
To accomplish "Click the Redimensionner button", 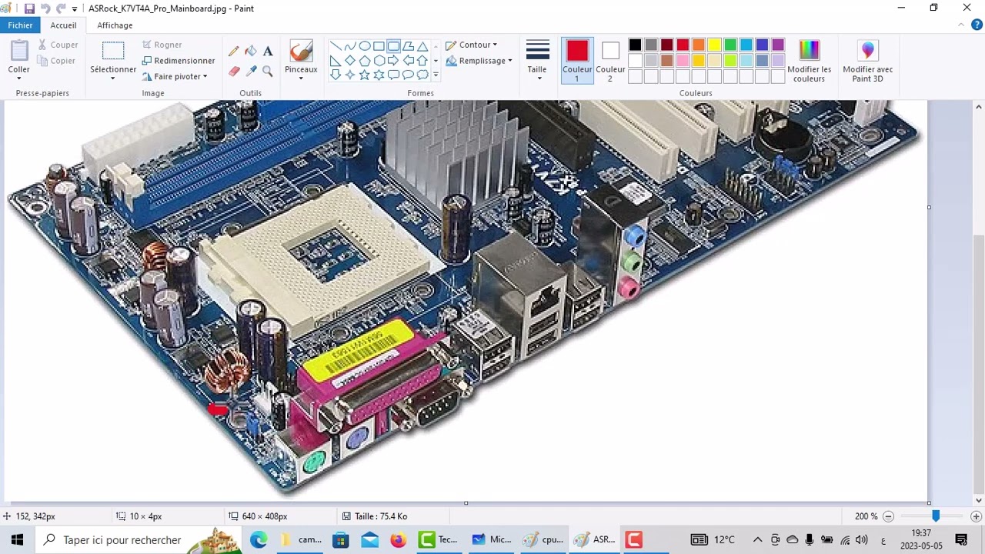I will (x=179, y=61).
